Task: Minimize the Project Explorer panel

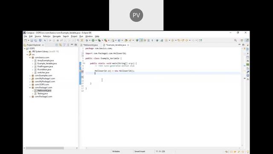Action: point(72,45)
